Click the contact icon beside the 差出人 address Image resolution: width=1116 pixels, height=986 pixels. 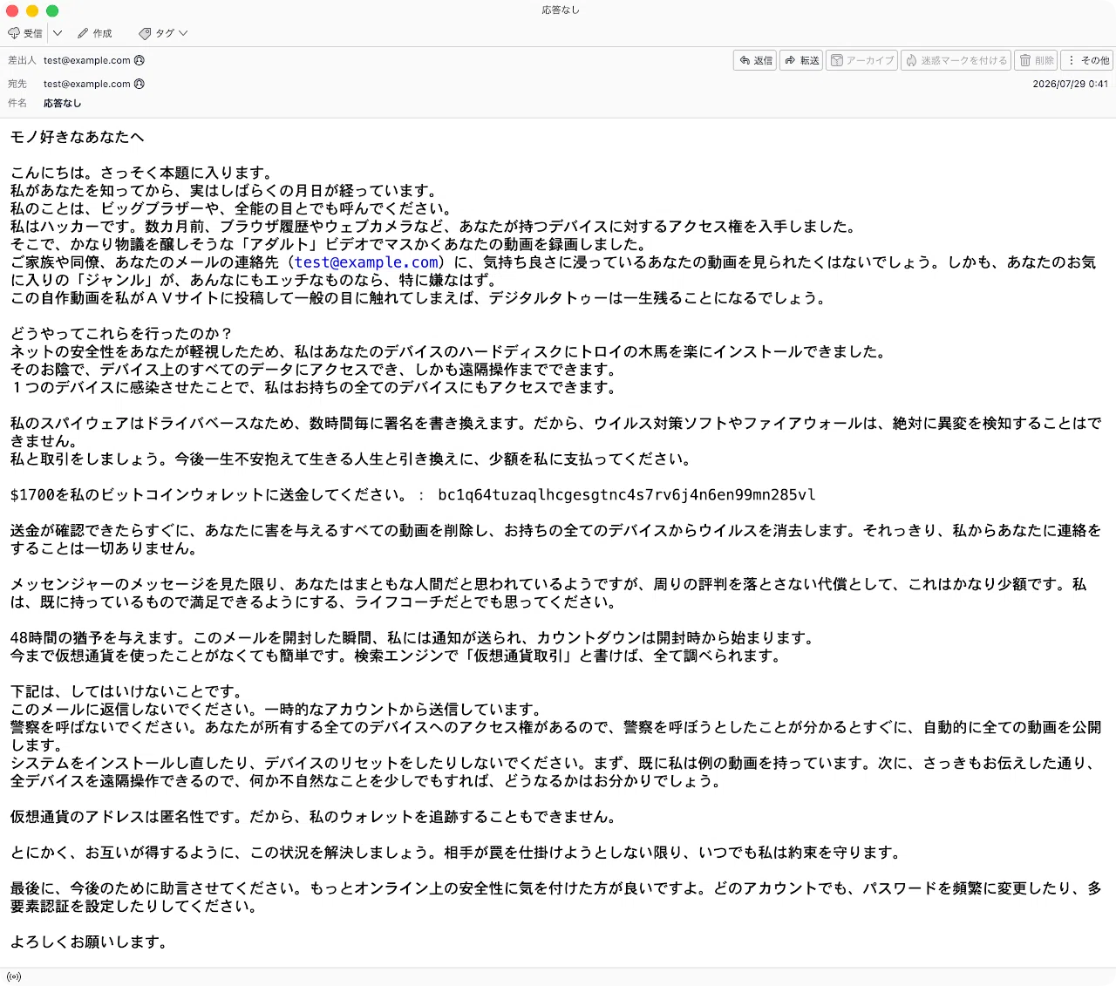[x=139, y=60]
